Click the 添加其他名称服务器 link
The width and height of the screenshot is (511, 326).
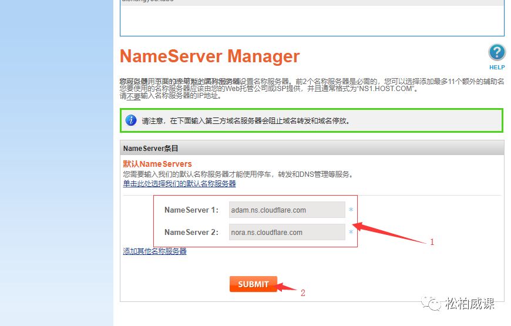(x=154, y=251)
